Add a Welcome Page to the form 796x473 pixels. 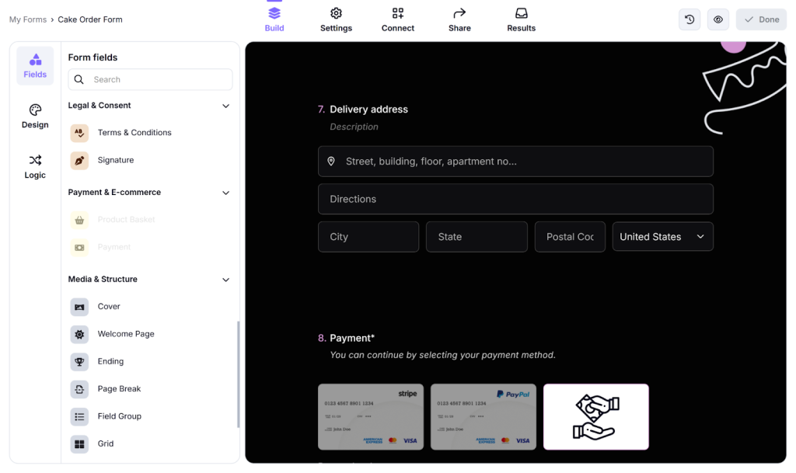[124, 334]
